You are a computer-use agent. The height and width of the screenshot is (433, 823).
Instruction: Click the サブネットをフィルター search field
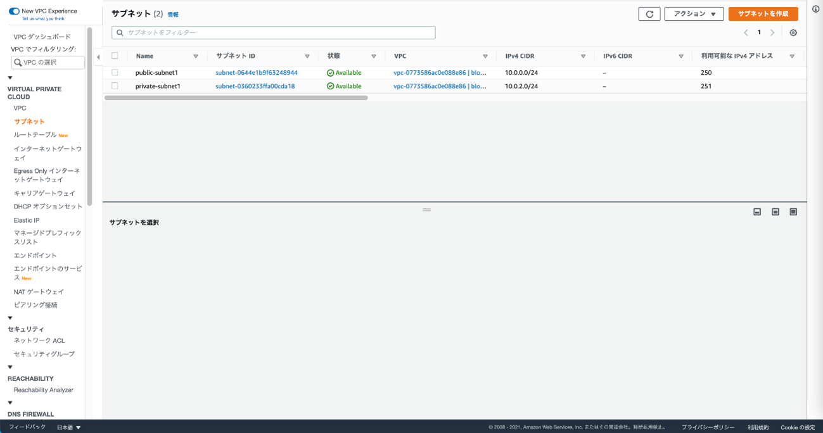point(274,33)
